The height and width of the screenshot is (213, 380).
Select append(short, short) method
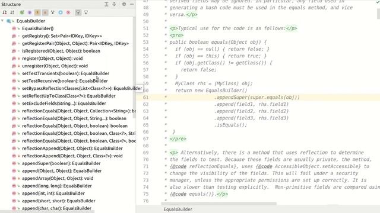coord(58,201)
